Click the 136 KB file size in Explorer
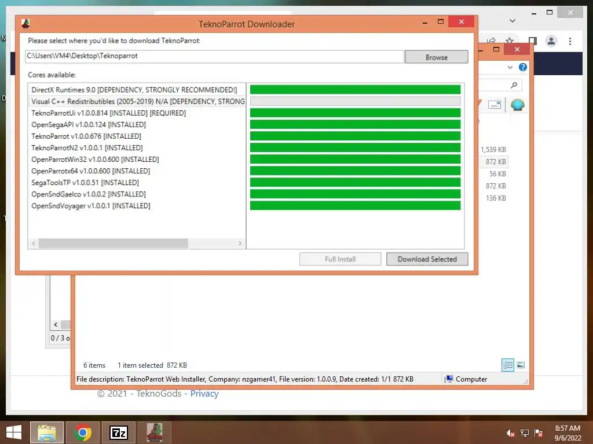This screenshot has height=444, width=593. pyautogui.click(x=496, y=198)
